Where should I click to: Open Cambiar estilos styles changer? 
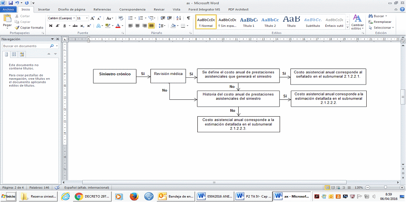pyautogui.click(x=357, y=22)
